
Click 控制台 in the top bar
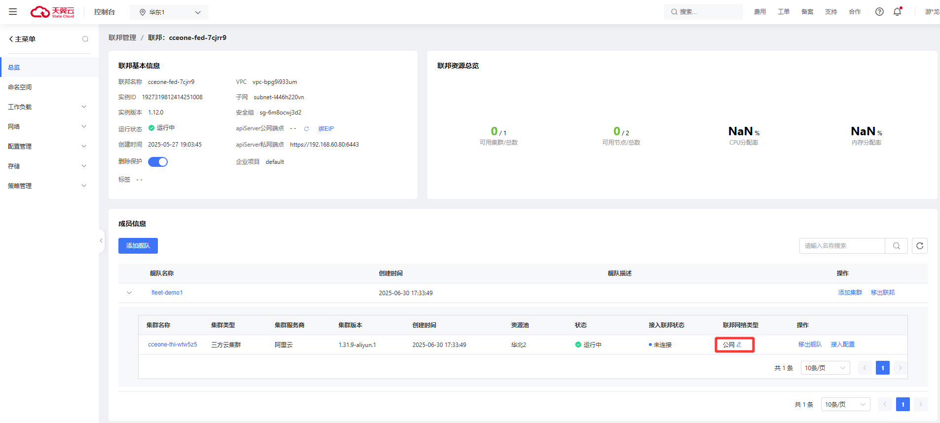tap(105, 12)
